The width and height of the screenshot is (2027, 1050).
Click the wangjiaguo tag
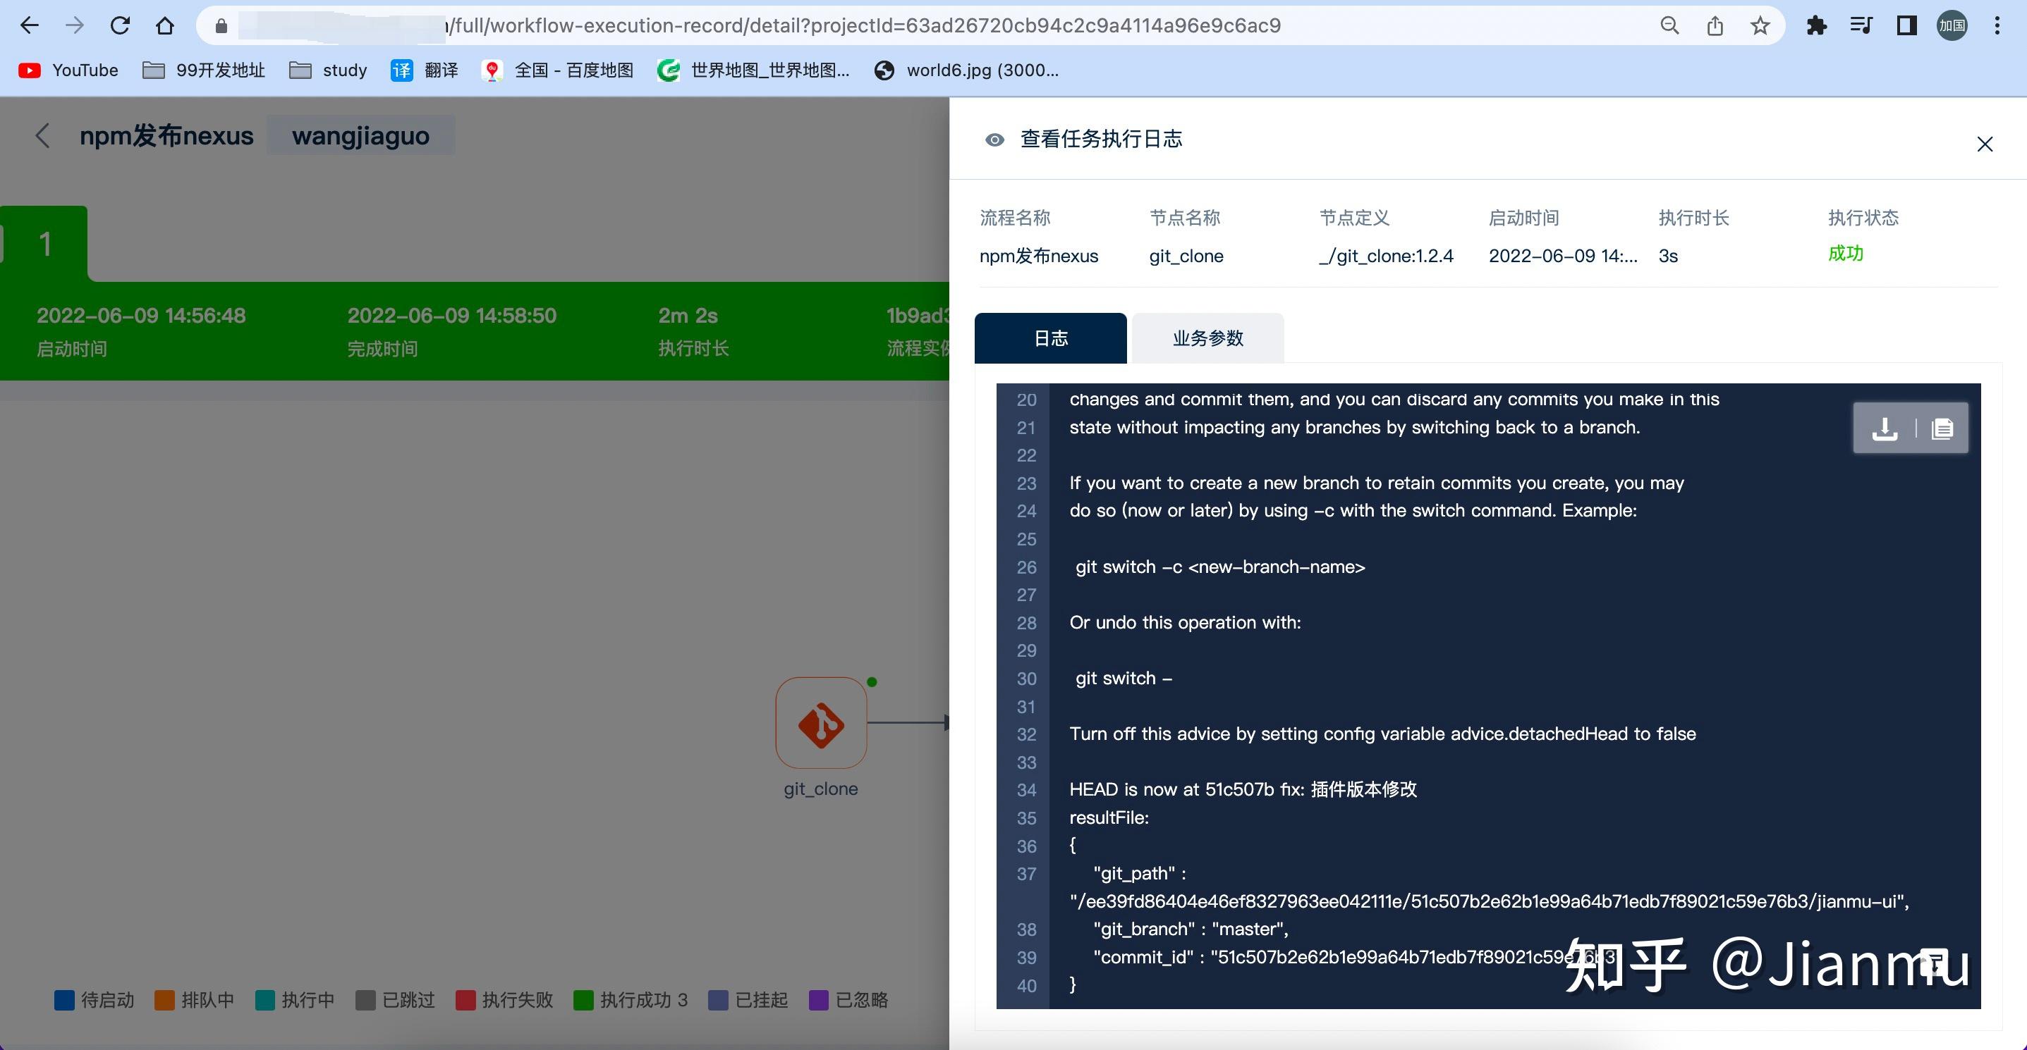pos(360,136)
